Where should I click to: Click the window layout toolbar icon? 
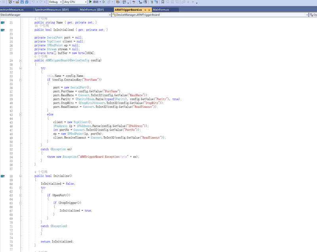[124, 2]
